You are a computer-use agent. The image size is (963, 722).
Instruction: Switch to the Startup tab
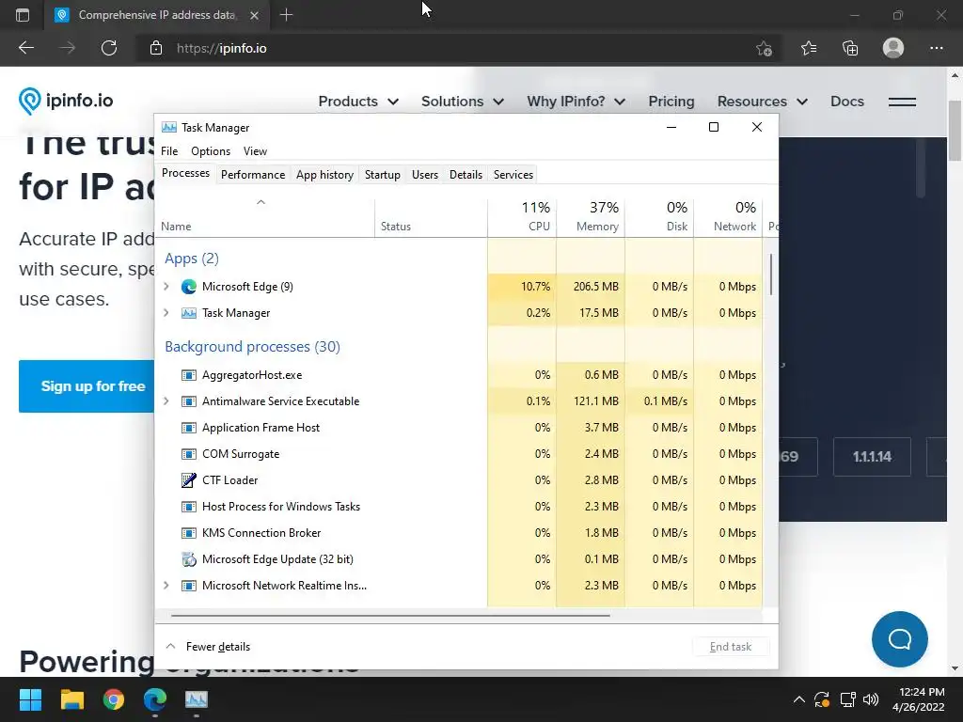click(x=383, y=175)
